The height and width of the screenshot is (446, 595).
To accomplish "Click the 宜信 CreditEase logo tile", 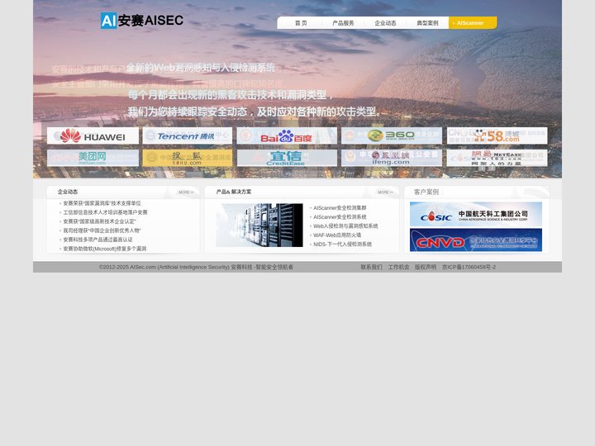I will pyautogui.click(x=287, y=158).
